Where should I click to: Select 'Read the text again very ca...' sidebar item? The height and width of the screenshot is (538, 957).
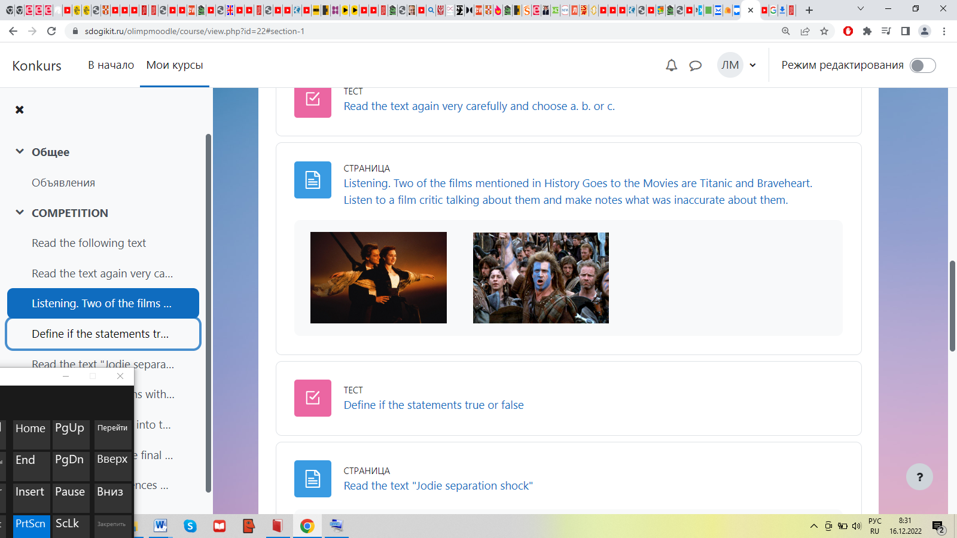point(102,274)
